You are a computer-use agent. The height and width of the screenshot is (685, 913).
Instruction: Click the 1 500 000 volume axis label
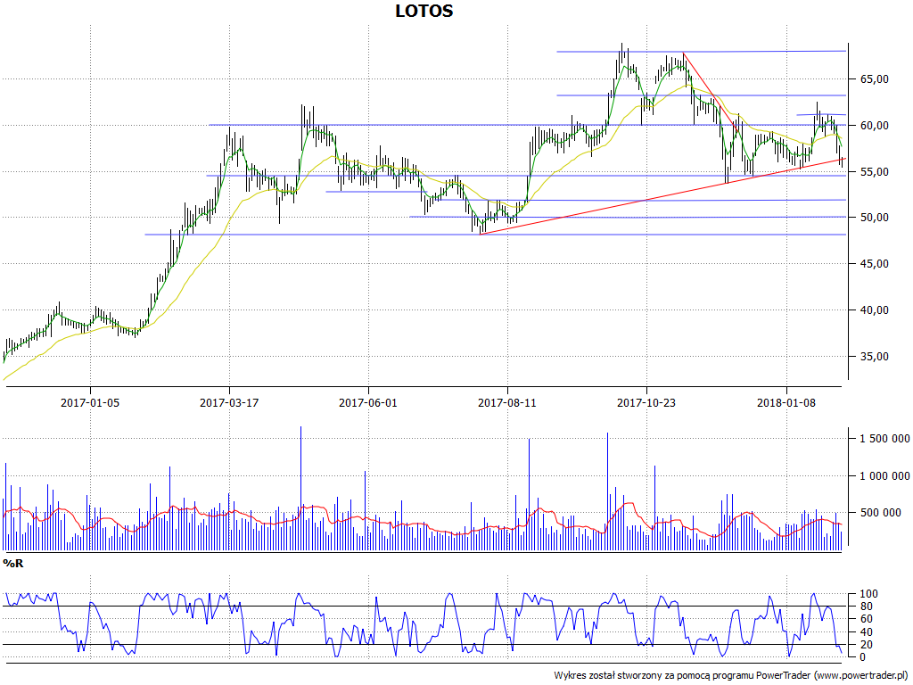pyautogui.click(x=884, y=439)
